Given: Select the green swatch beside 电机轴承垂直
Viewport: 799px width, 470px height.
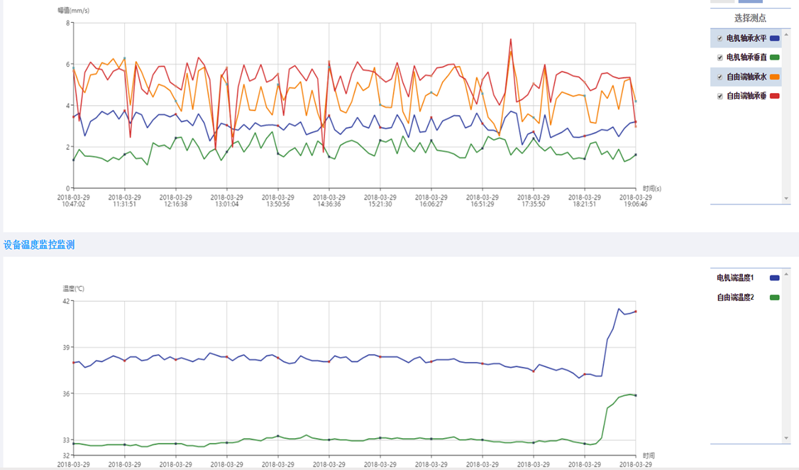Looking at the screenshot, I should point(775,58).
